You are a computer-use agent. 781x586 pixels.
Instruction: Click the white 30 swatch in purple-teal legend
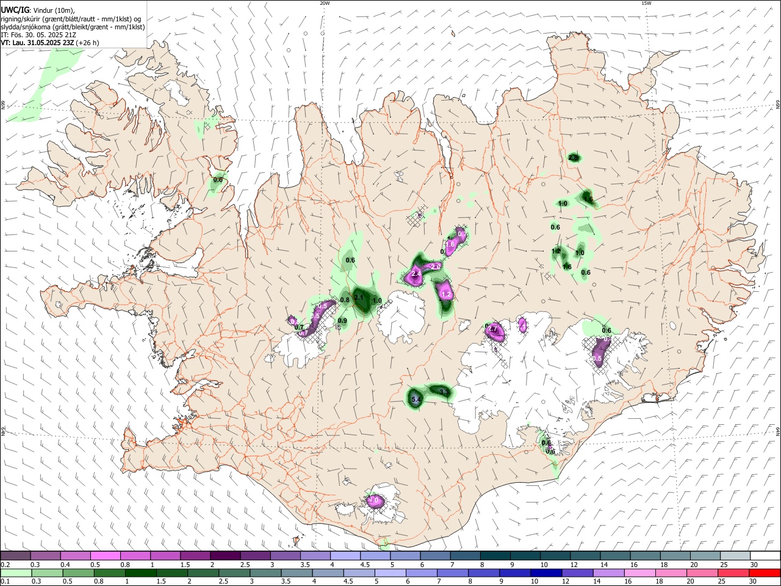766,555
